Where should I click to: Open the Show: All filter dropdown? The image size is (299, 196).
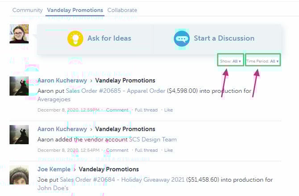click(231, 61)
